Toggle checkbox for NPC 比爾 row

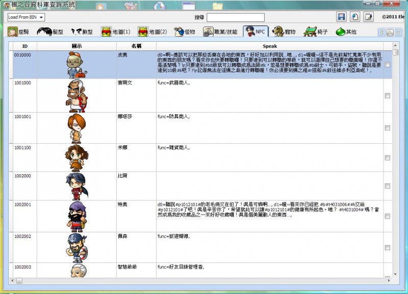pos(388,186)
